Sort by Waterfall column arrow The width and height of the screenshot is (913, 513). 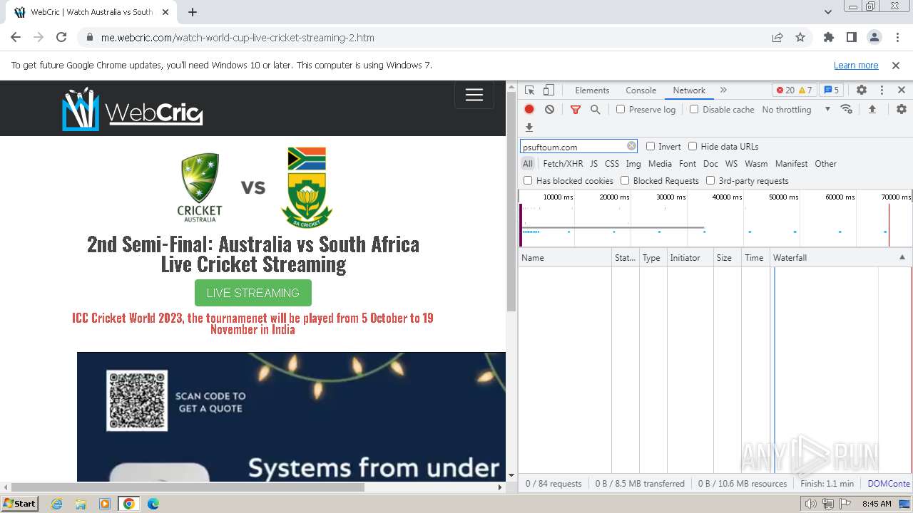[x=902, y=257]
